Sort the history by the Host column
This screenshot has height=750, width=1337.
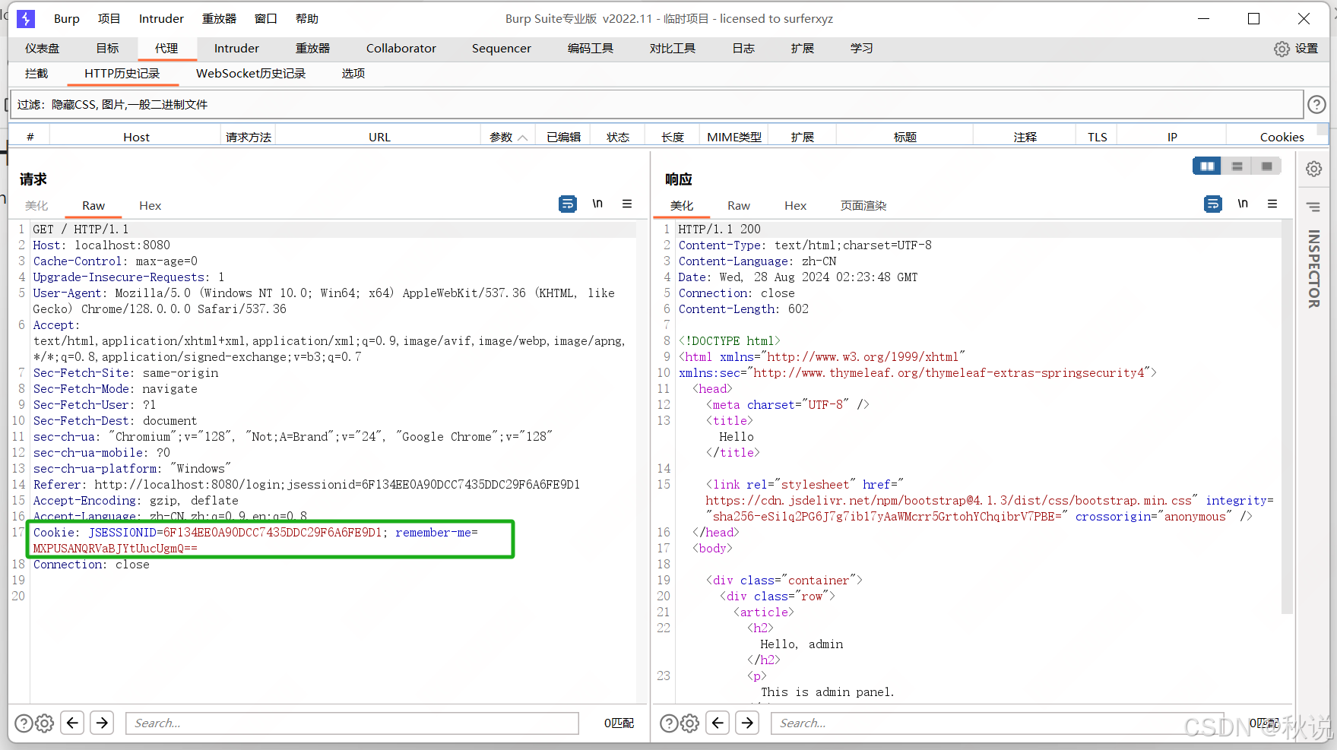tap(136, 137)
